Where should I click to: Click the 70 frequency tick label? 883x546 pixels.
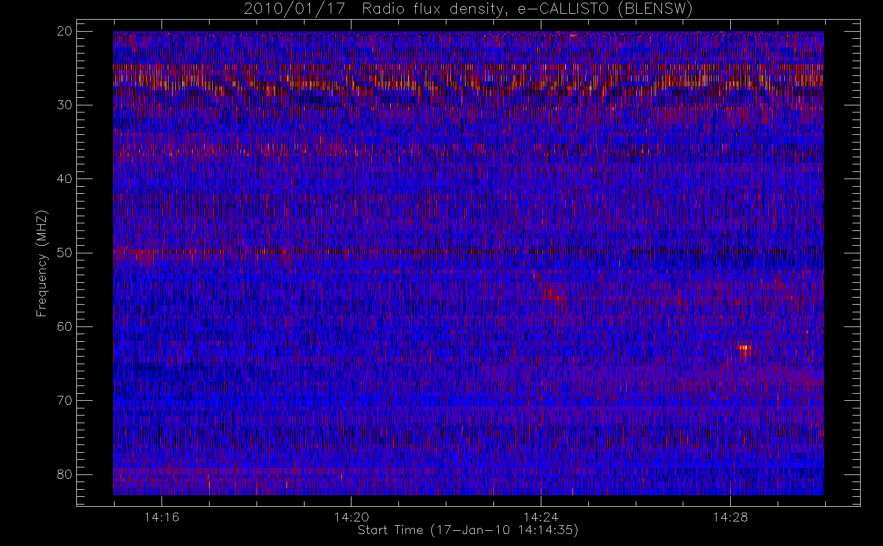click(64, 400)
